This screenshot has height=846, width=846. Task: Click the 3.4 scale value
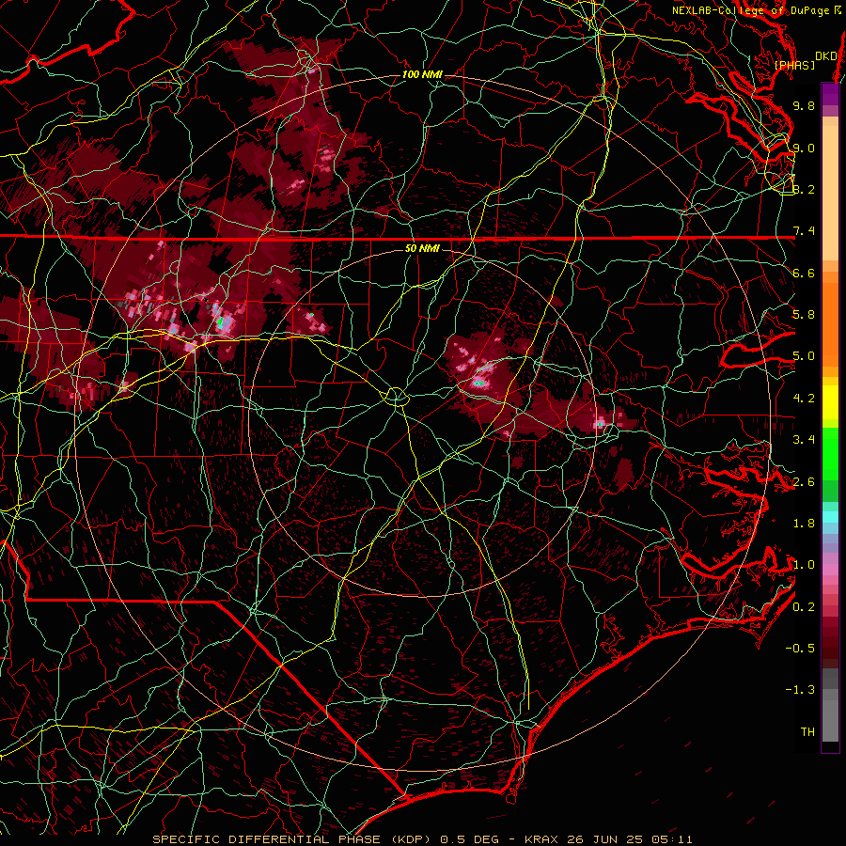[x=804, y=440]
